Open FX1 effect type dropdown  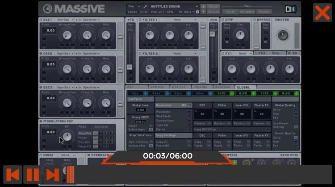click(x=245, y=54)
